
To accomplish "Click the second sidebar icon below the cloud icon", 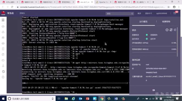I will click(3, 32).
